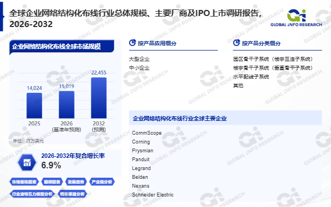Click Panduit in the company list
This screenshot has width=331, height=207.
point(141,160)
